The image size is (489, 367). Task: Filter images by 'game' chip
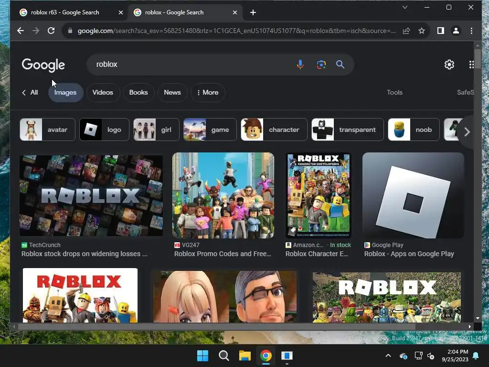[210, 130]
